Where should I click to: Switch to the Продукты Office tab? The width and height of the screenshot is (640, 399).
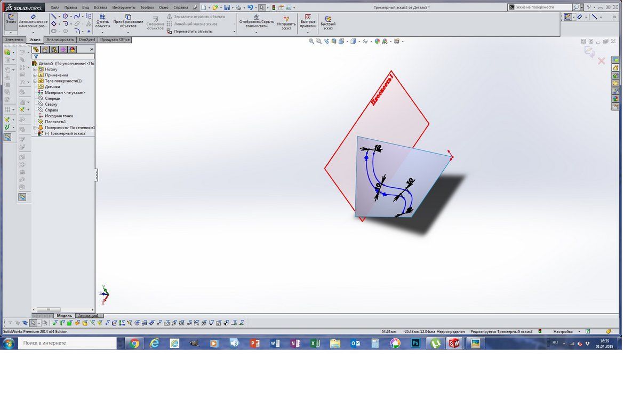pyautogui.click(x=115, y=39)
